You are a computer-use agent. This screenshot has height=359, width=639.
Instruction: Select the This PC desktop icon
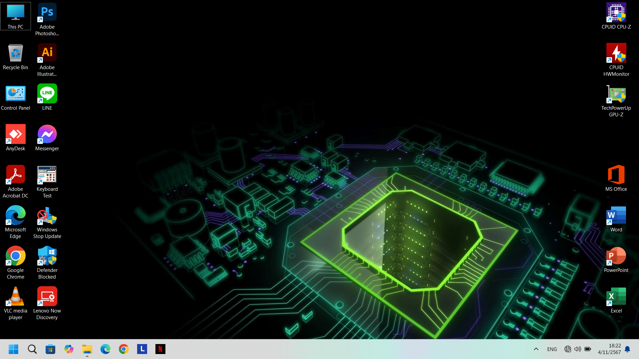(x=16, y=16)
